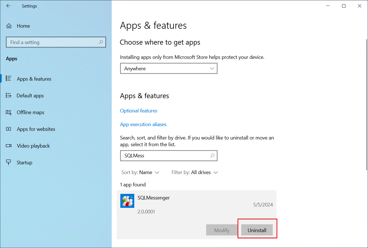
Task: Open Optional features link
Action: (139, 111)
